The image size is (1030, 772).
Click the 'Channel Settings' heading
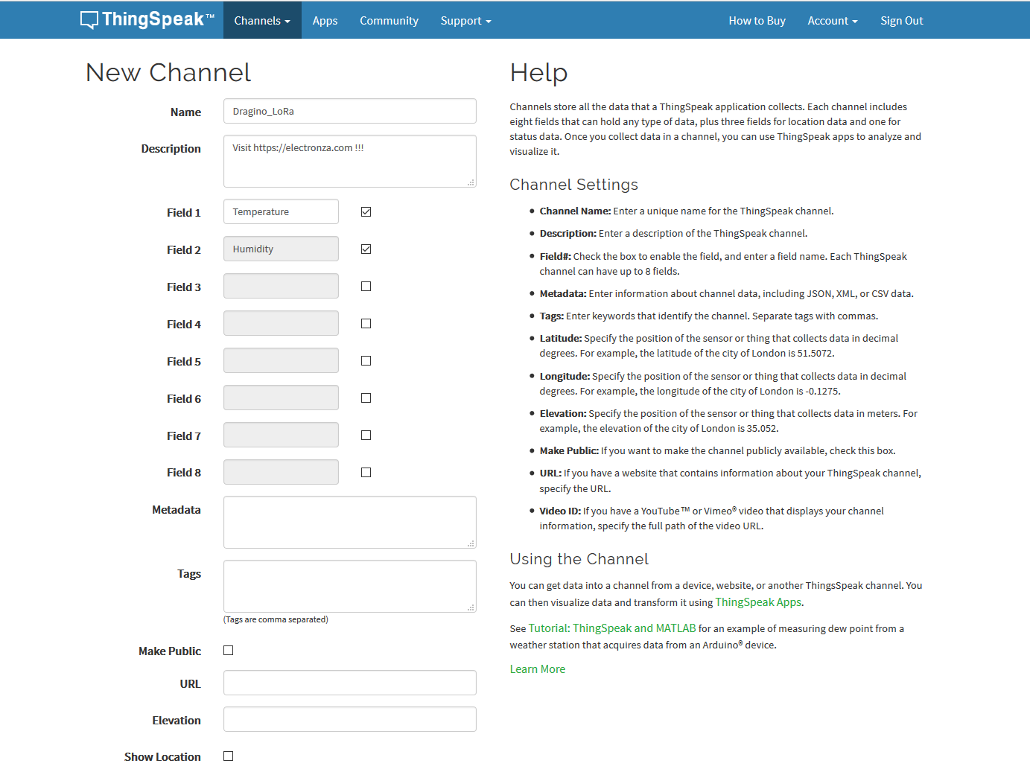point(573,185)
